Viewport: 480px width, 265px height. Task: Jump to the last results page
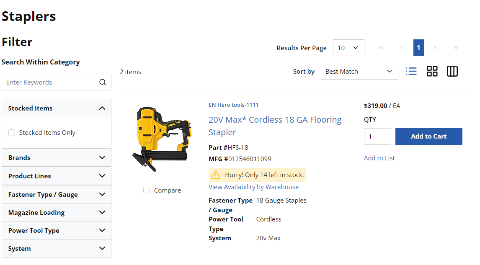point(456,47)
